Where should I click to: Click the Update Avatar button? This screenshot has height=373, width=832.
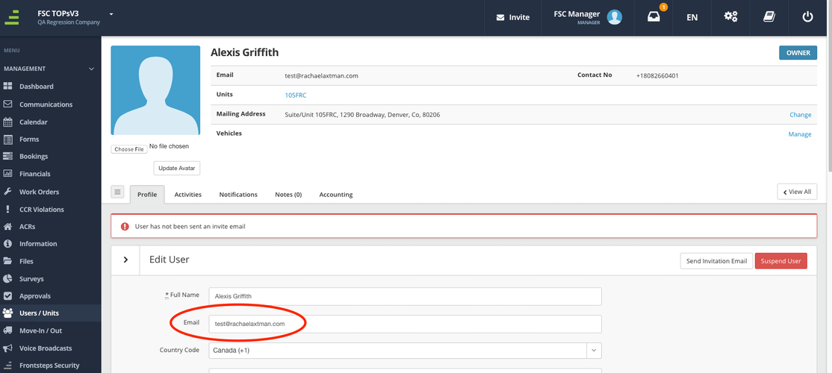click(x=177, y=169)
